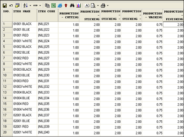Image resolution: width=184 pixels, height=137 pixels.
Task: Click item name 02001 RED
Action: pos(21,126)
